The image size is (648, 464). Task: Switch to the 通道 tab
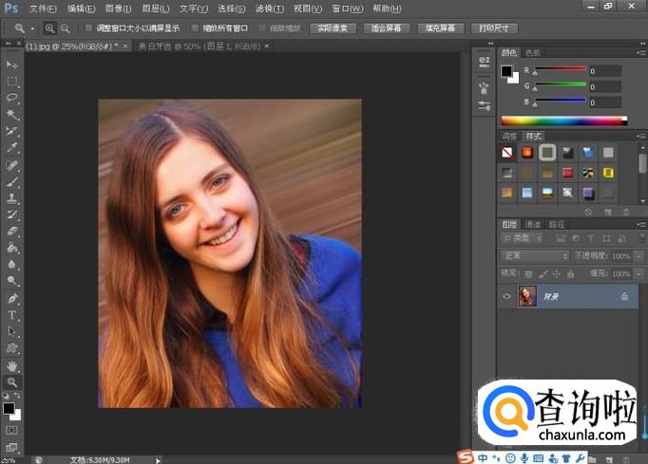(533, 224)
